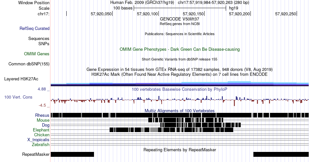309x162 pixels.
Task: Open the Common dbSNP(155) track label
Action: 29,64
